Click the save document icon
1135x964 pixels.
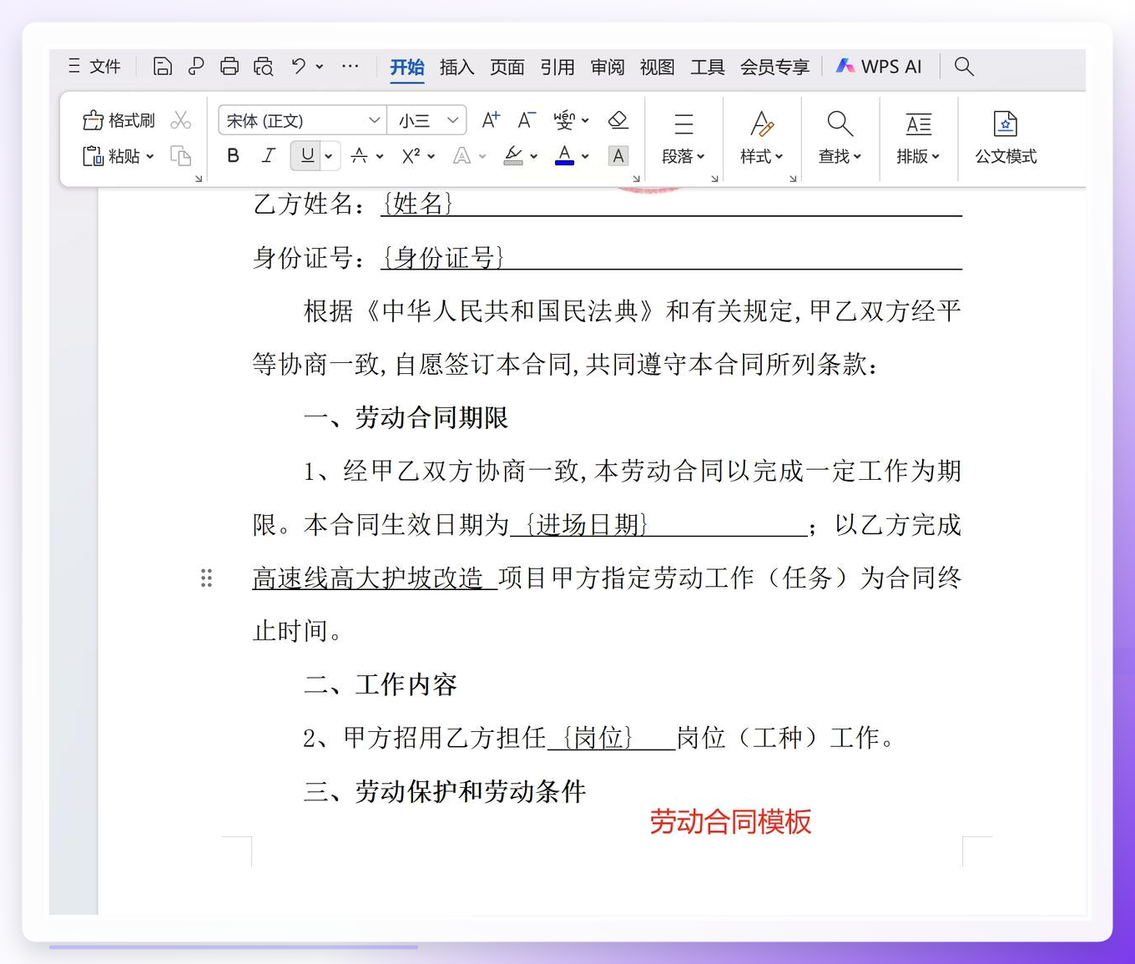tap(163, 67)
